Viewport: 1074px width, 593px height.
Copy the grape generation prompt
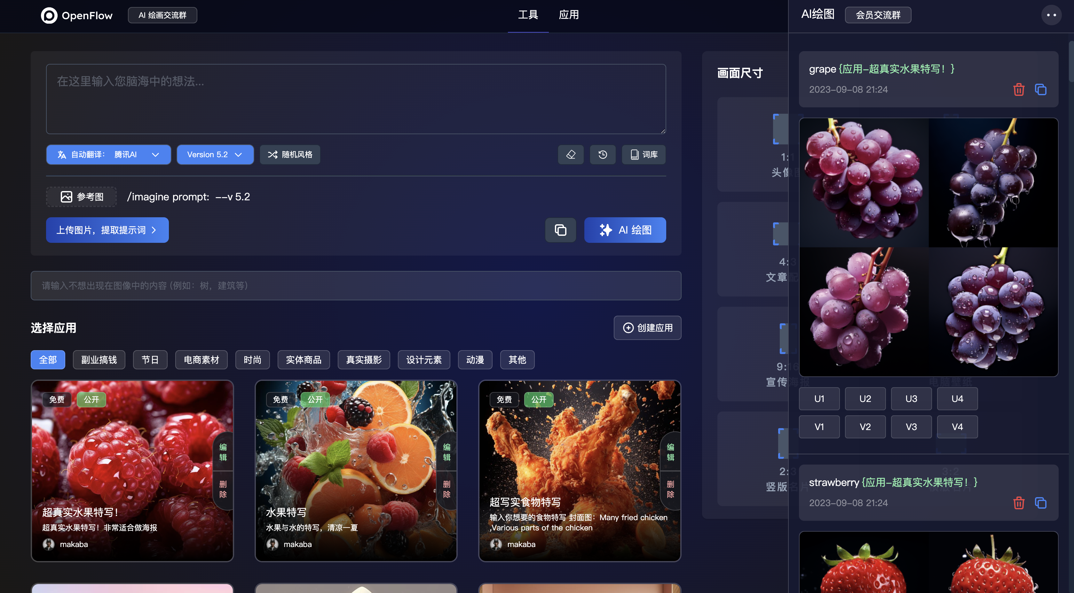coord(1040,89)
